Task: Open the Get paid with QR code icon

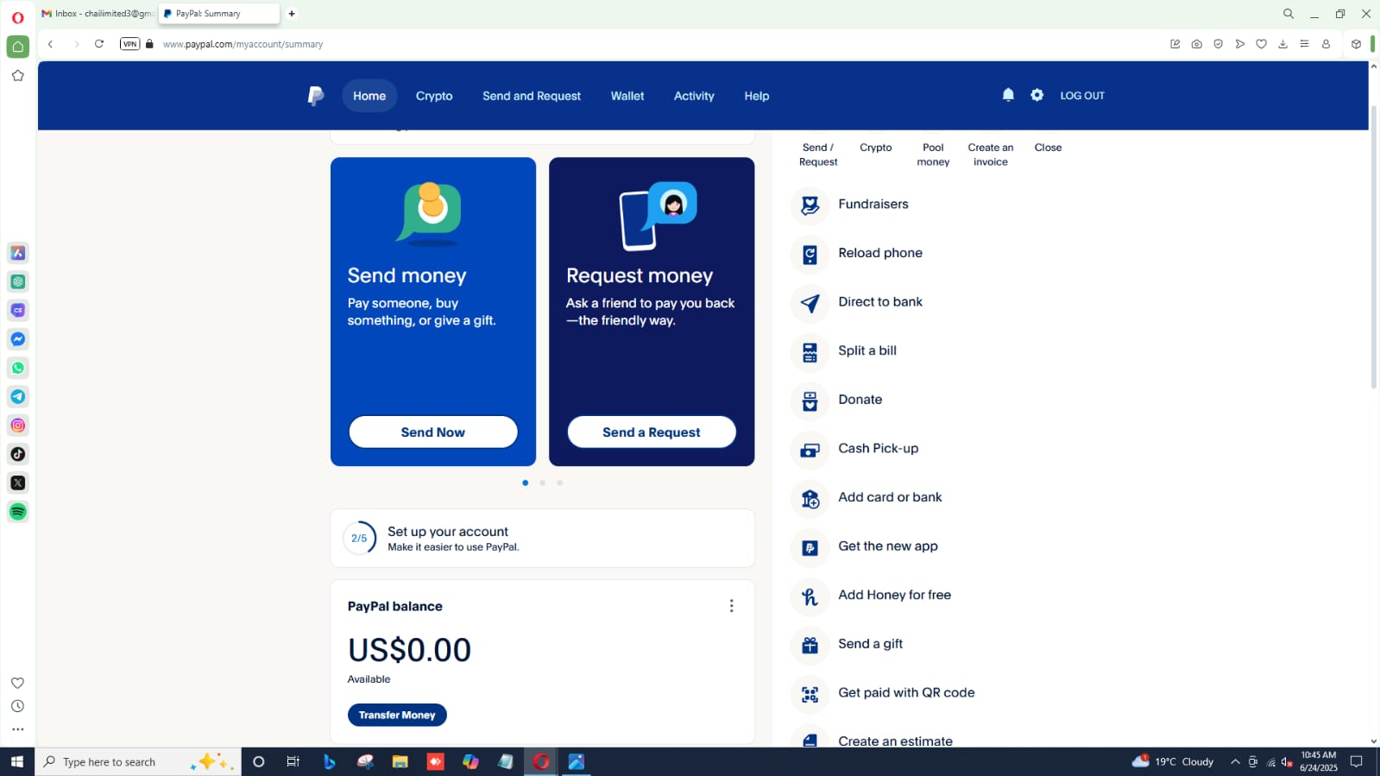Action: tap(810, 693)
